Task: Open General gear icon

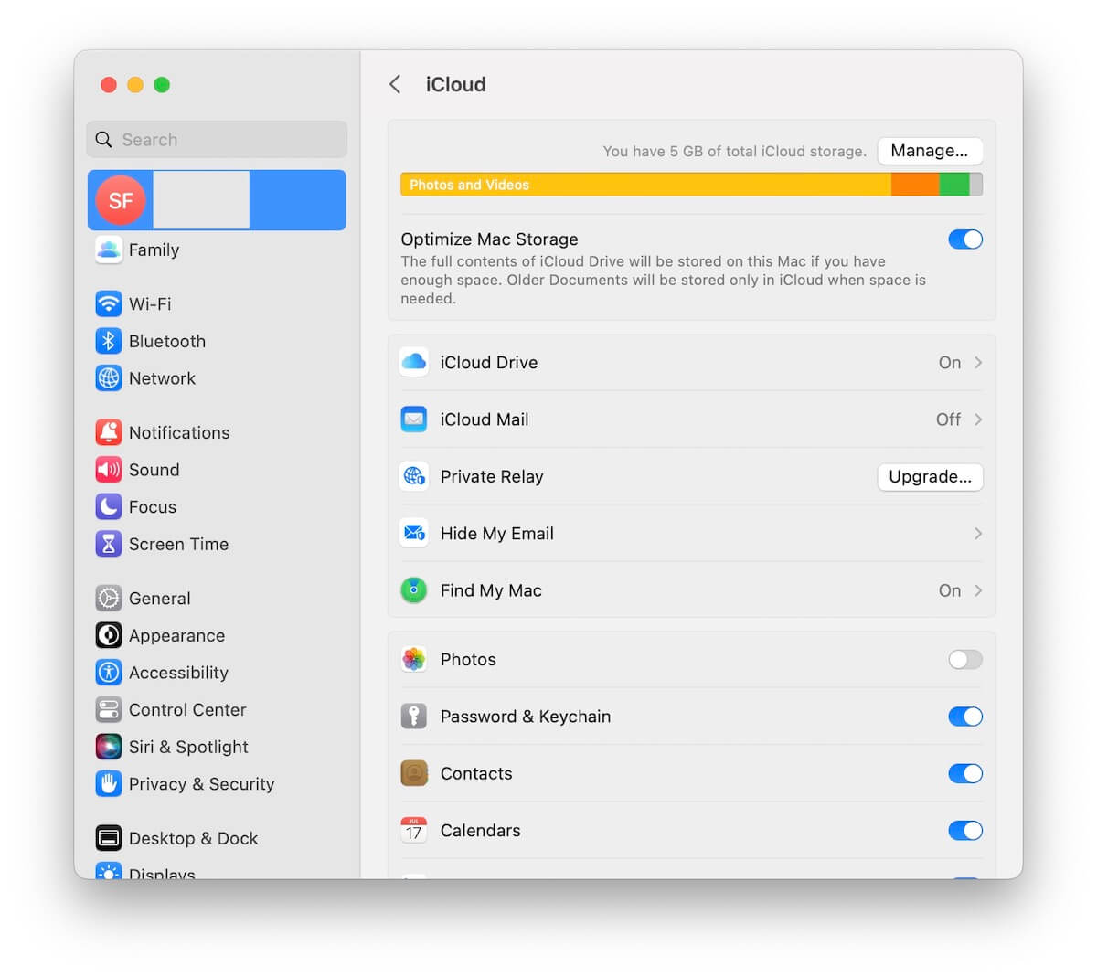Action: point(109,599)
